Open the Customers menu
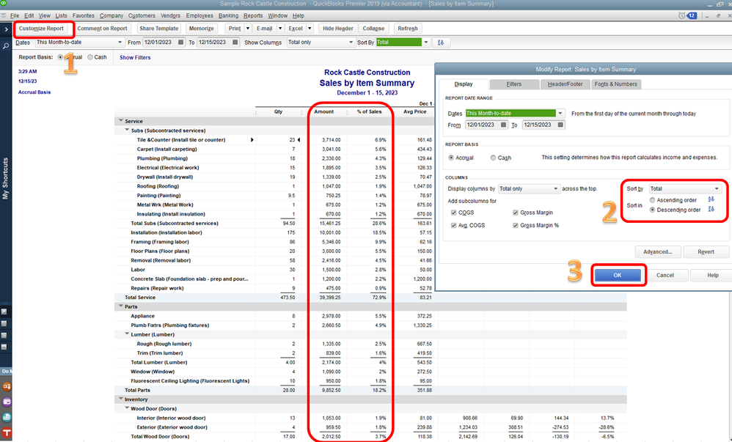This screenshot has height=442, width=732. [x=142, y=15]
